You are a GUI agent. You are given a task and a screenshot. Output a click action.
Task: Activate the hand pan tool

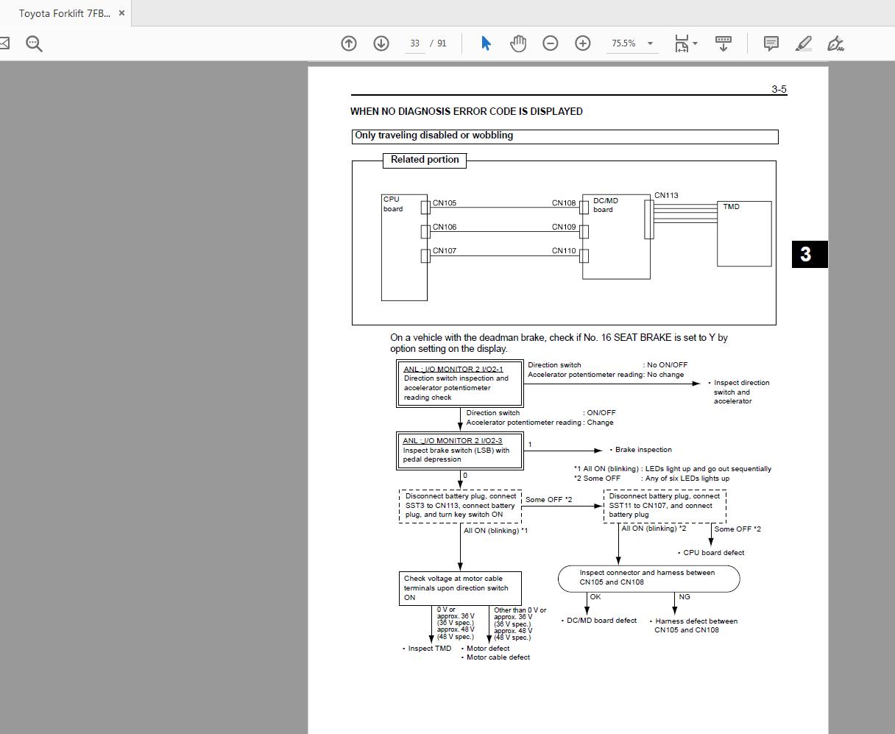click(518, 43)
